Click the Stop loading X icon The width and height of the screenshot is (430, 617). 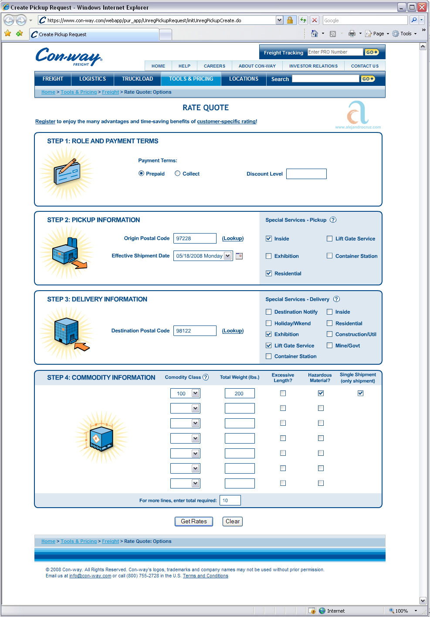315,20
